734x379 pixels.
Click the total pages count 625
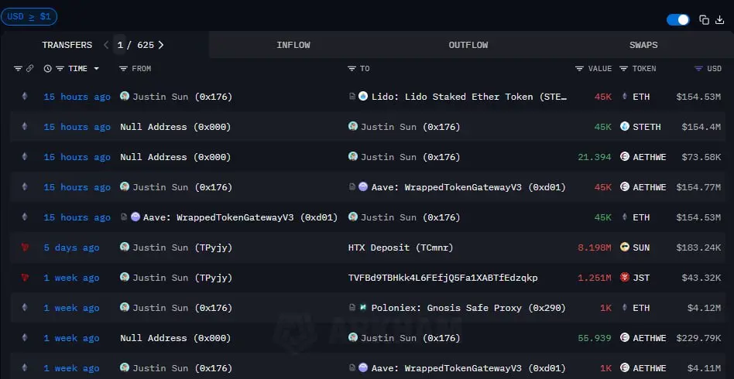(x=146, y=45)
